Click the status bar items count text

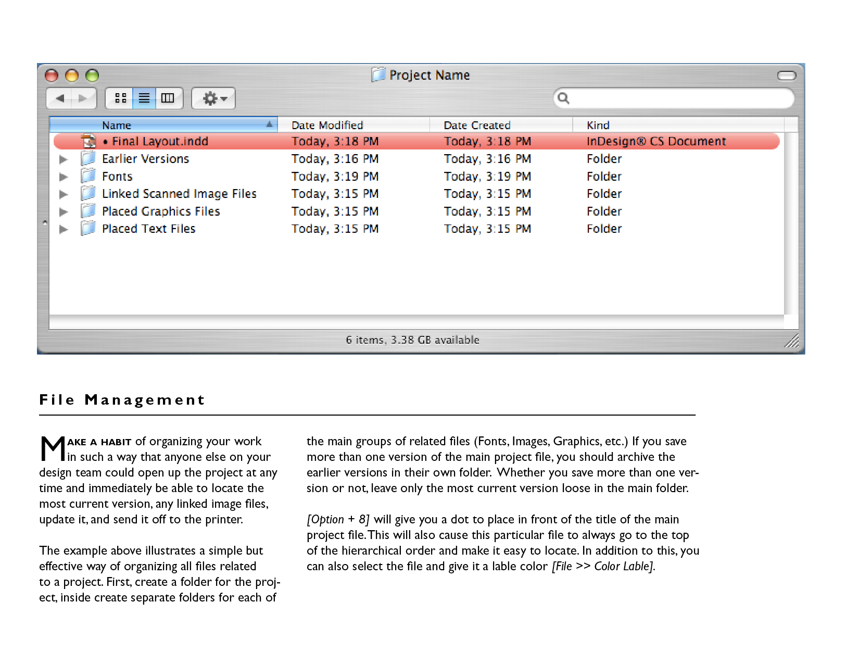pos(412,340)
